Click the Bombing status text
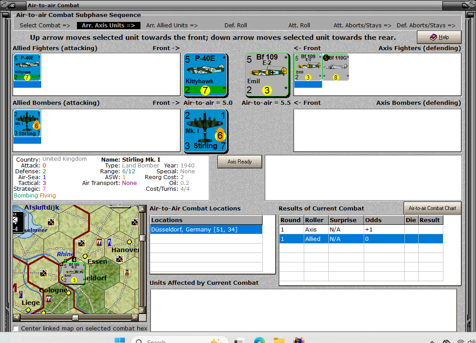The width and height of the screenshot is (476, 343). click(x=26, y=195)
